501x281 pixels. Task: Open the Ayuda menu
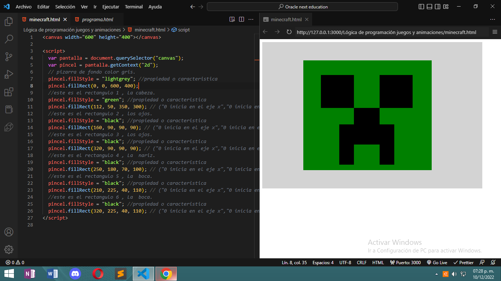click(155, 7)
